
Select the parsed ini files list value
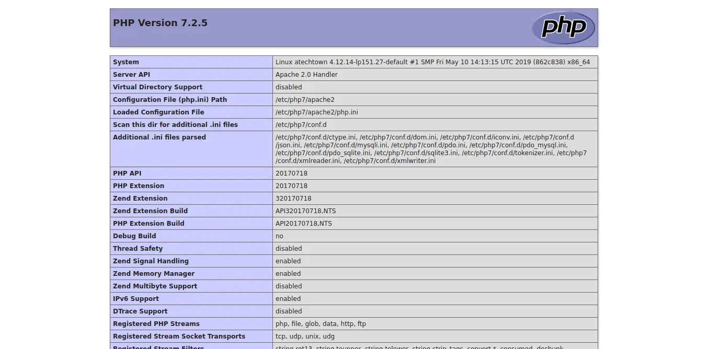[x=431, y=149]
